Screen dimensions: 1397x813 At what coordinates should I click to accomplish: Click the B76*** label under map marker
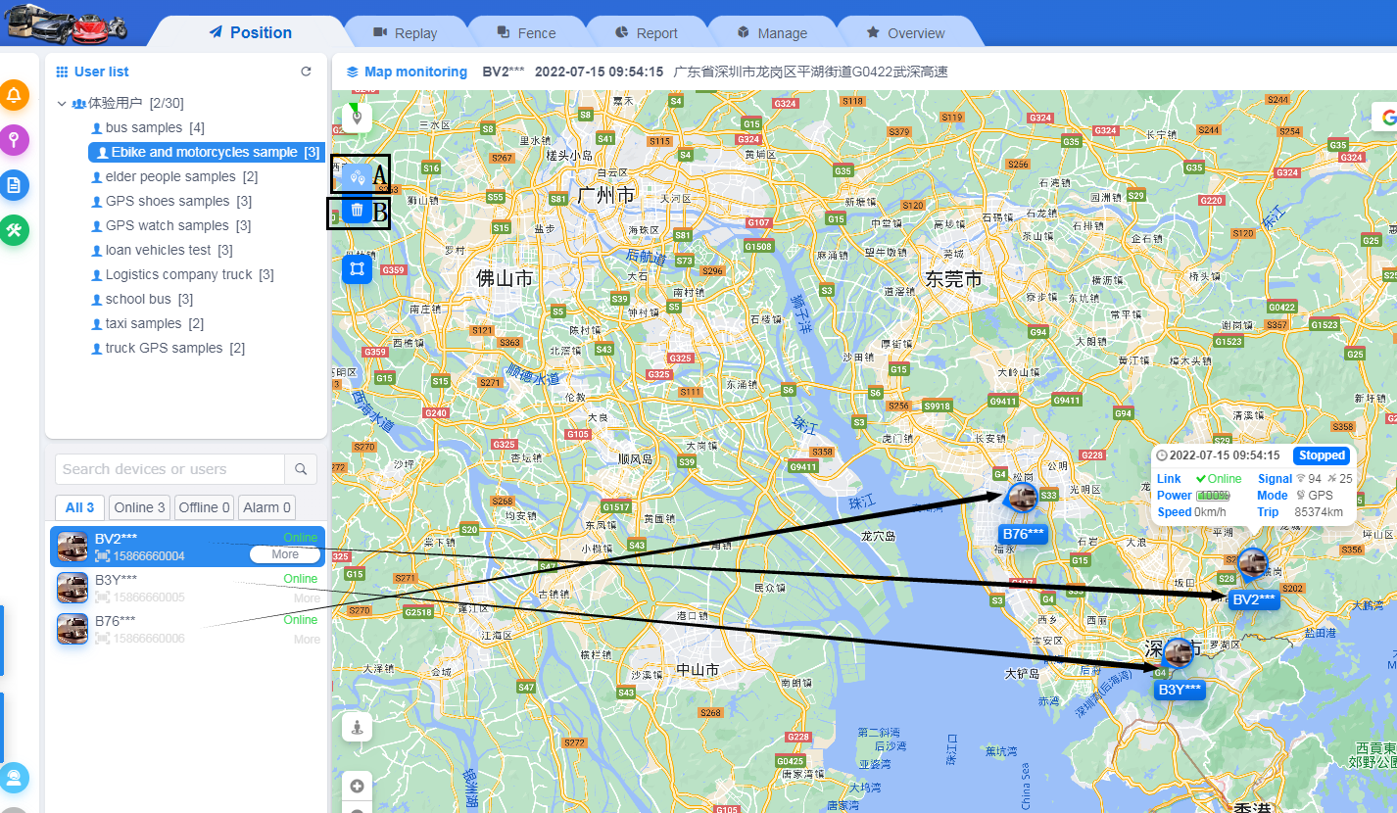[1023, 534]
